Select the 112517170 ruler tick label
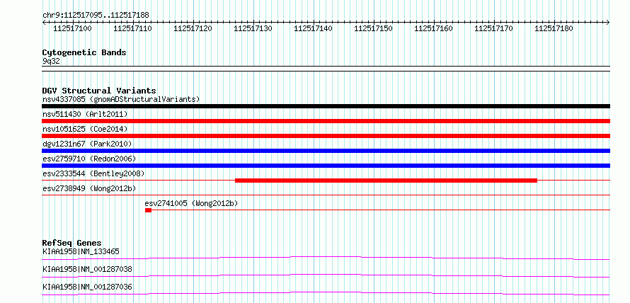The image size is (630, 303). coord(494,28)
